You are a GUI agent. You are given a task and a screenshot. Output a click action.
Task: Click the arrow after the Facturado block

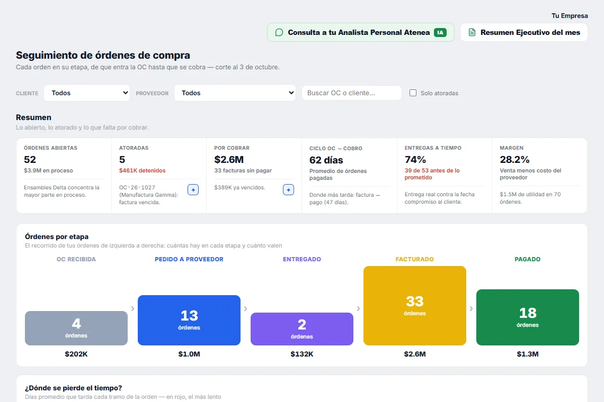pyautogui.click(x=471, y=308)
